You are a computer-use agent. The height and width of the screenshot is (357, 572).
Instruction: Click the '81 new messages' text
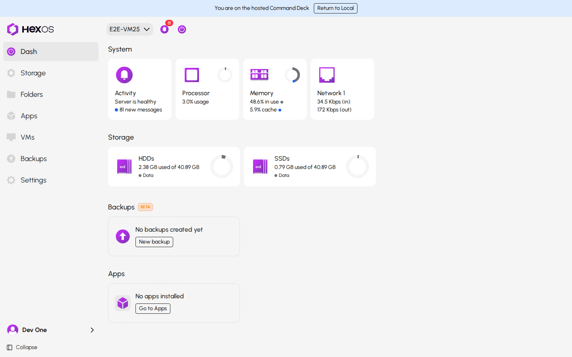tap(141, 110)
